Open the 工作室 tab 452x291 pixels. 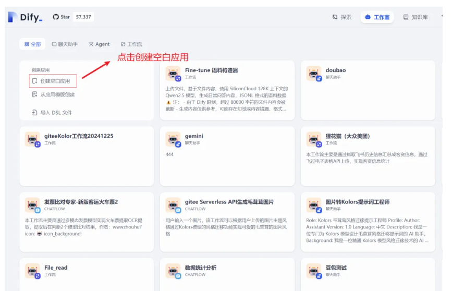377,17
